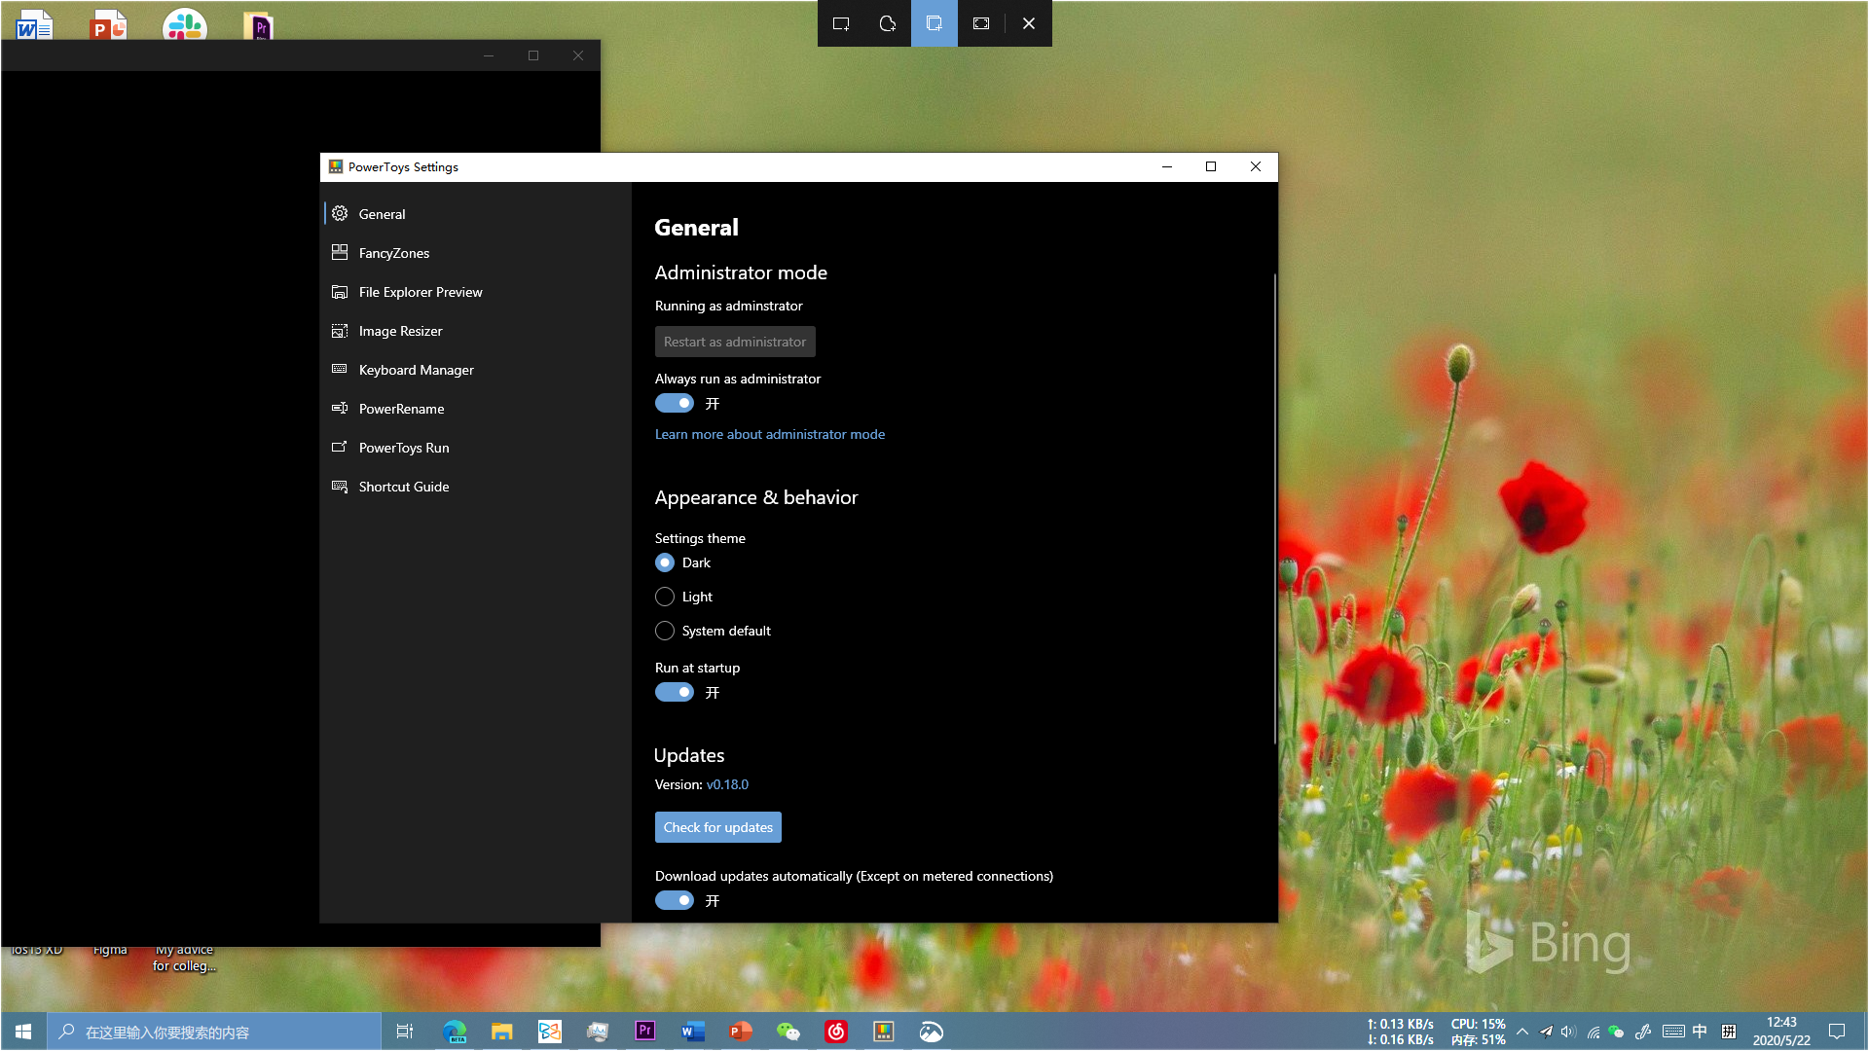Select window snip mode in capture toolbar

point(934,23)
